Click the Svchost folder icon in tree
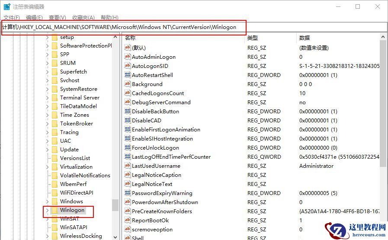Image resolution: width=388 pixels, height=240 pixels. click(x=55, y=80)
